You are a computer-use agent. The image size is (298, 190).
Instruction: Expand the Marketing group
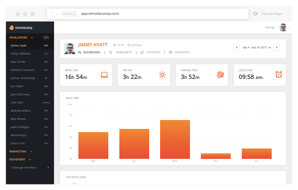31,152
